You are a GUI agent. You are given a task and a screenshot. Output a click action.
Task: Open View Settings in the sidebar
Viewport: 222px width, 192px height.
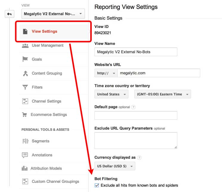44,32
